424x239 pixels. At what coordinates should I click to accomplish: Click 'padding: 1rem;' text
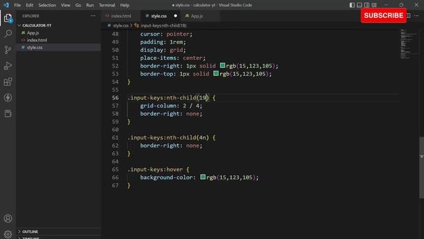[x=163, y=42]
